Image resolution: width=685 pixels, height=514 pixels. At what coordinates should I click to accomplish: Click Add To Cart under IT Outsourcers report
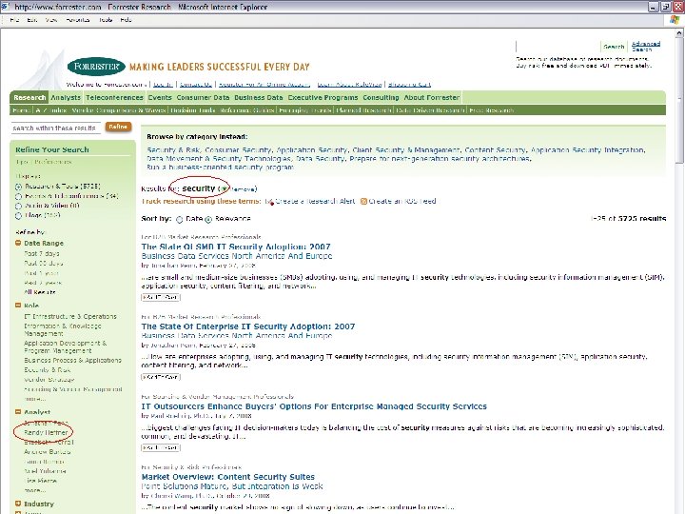click(x=161, y=447)
